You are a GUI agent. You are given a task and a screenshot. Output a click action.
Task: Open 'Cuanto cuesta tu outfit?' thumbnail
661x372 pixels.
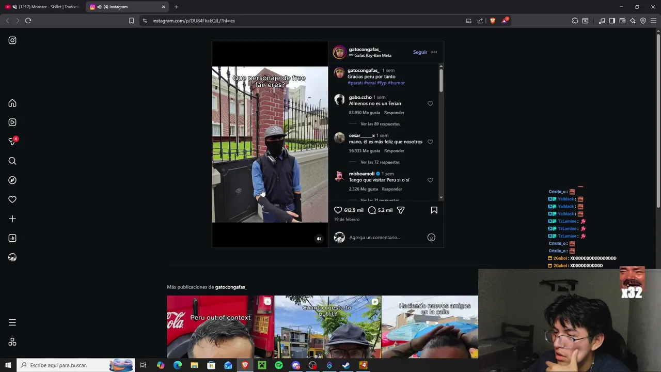[x=328, y=327]
